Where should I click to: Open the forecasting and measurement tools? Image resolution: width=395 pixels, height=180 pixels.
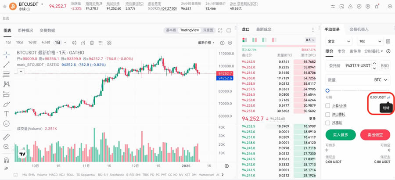[7, 94]
